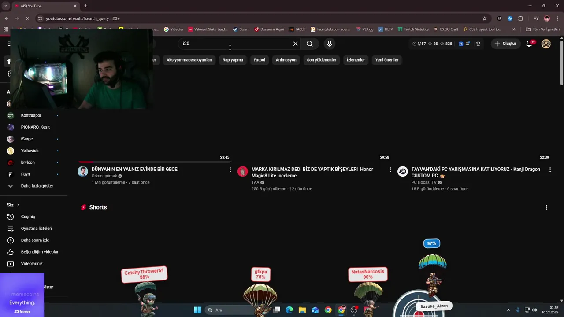Click the list icon beside IQ badge
564x317 pixels.
click(x=468, y=44)
